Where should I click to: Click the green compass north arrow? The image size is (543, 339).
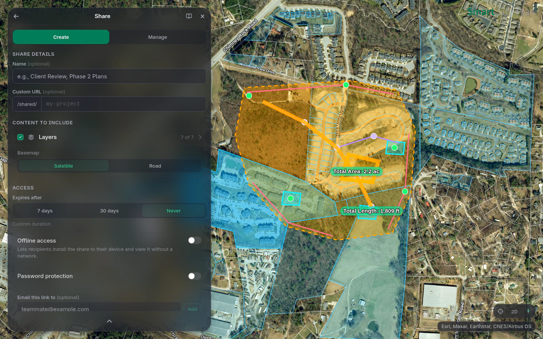(x=528, y=311)
